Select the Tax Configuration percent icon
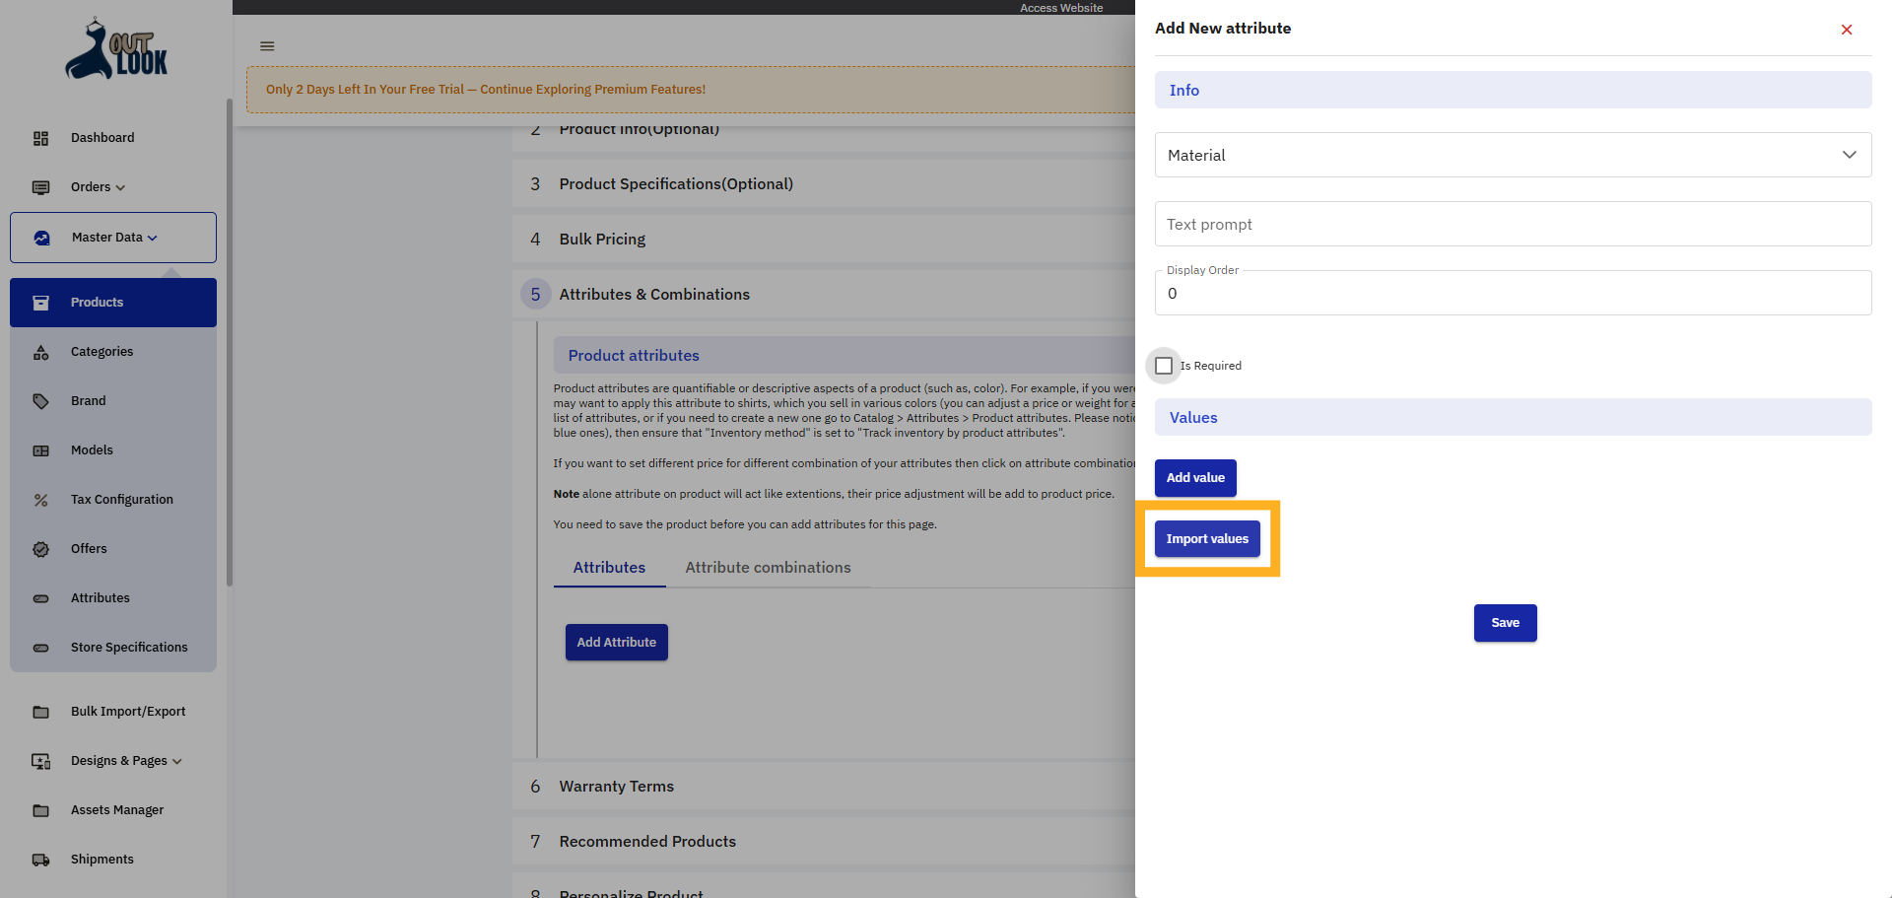 click(40, 499)
